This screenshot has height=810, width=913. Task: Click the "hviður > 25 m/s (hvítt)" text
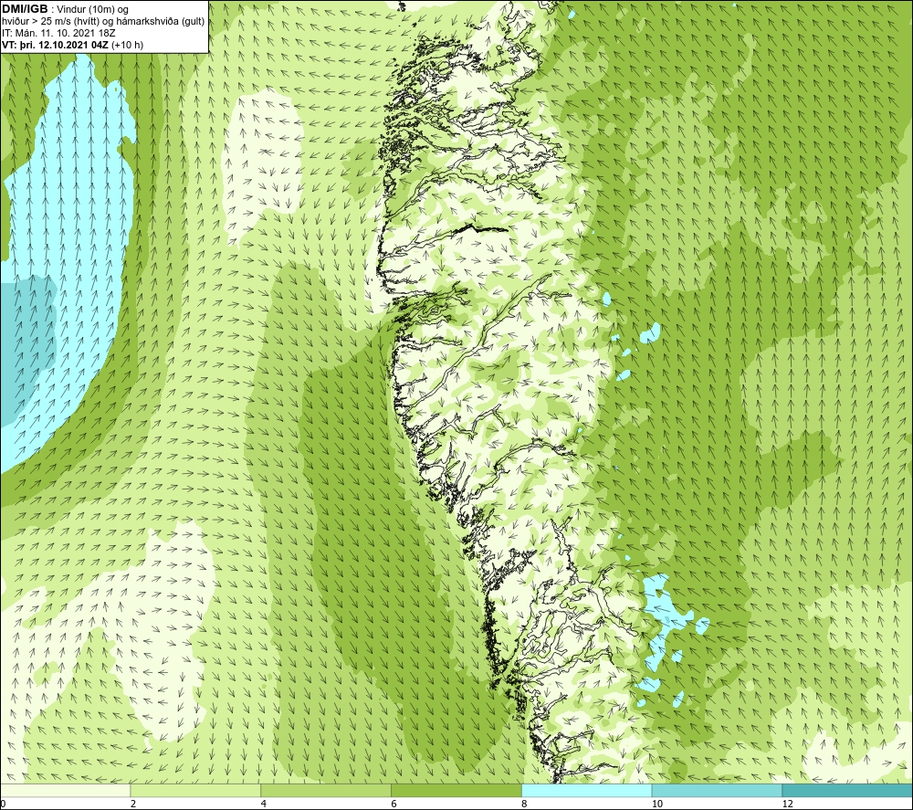click(x=48, y=22)
